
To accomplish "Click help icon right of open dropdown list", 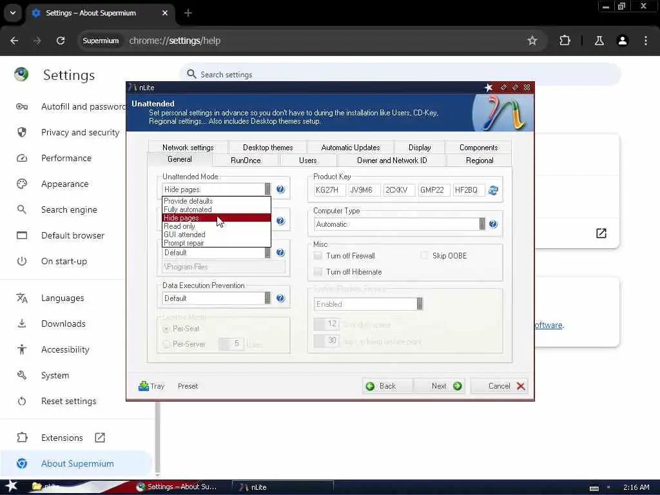I will tap(280, 220).
